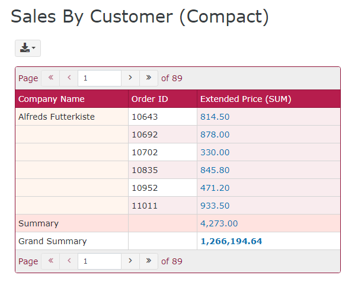
Task: Jump to last page in bottom pager
Action: tap(149, 261)
